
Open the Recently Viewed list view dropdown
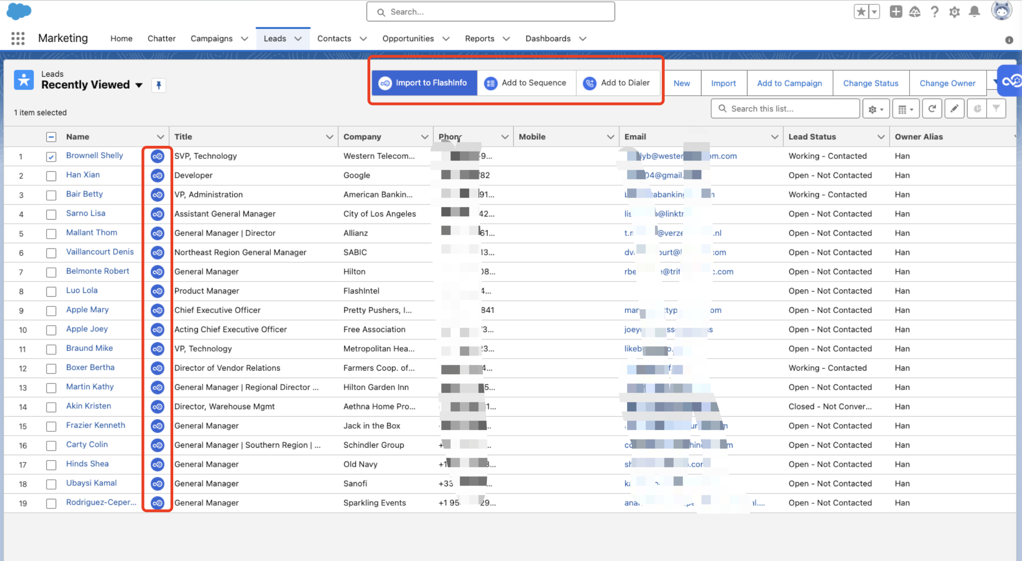point(138,85)
